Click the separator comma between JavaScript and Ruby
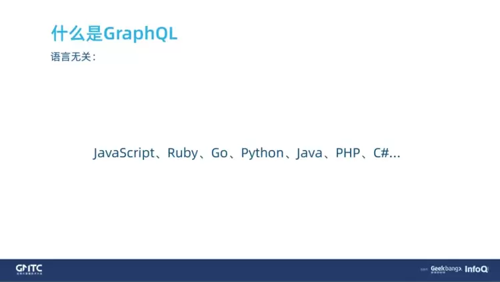This screenshot has width=500, height=282. [x=160, y=157]
